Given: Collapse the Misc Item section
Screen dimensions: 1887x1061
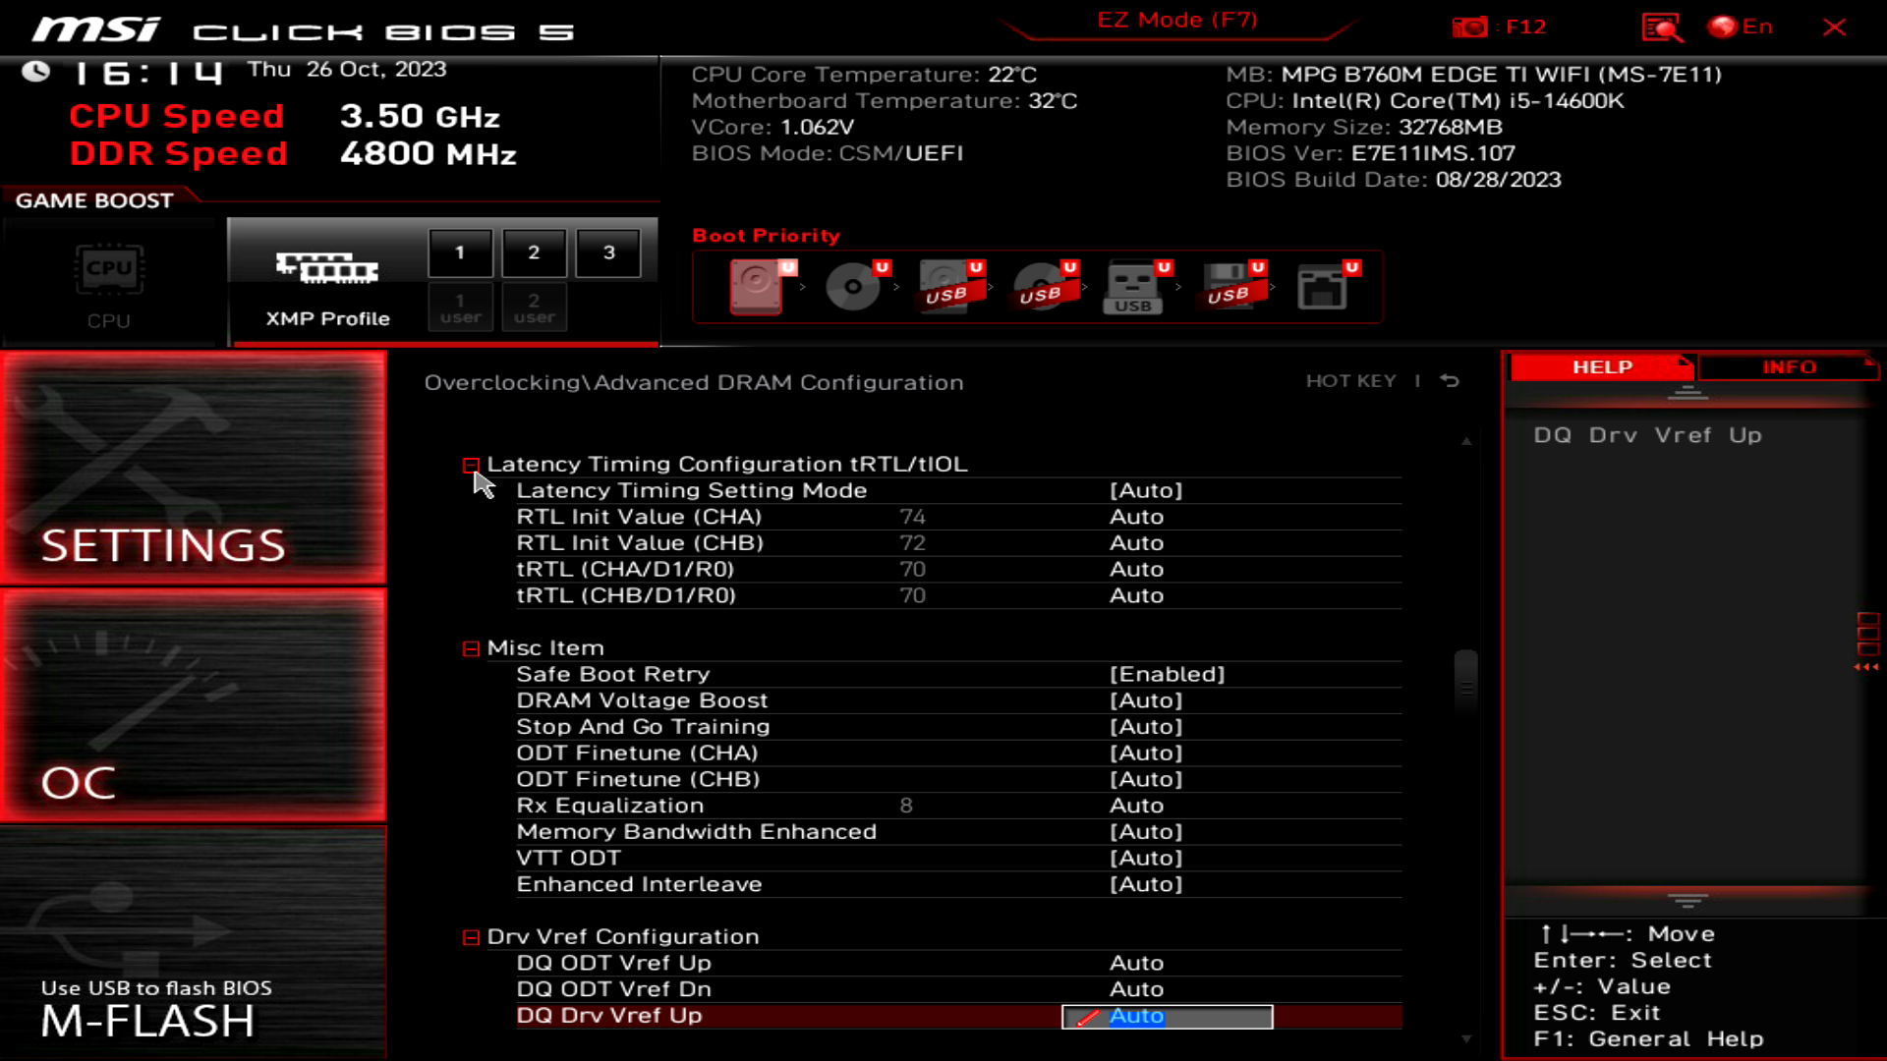Looking at the screenshot, I should pos(471,648).
